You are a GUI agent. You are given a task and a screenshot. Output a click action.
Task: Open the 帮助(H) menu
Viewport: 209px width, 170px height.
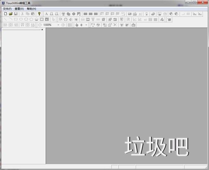coord(31,9)
